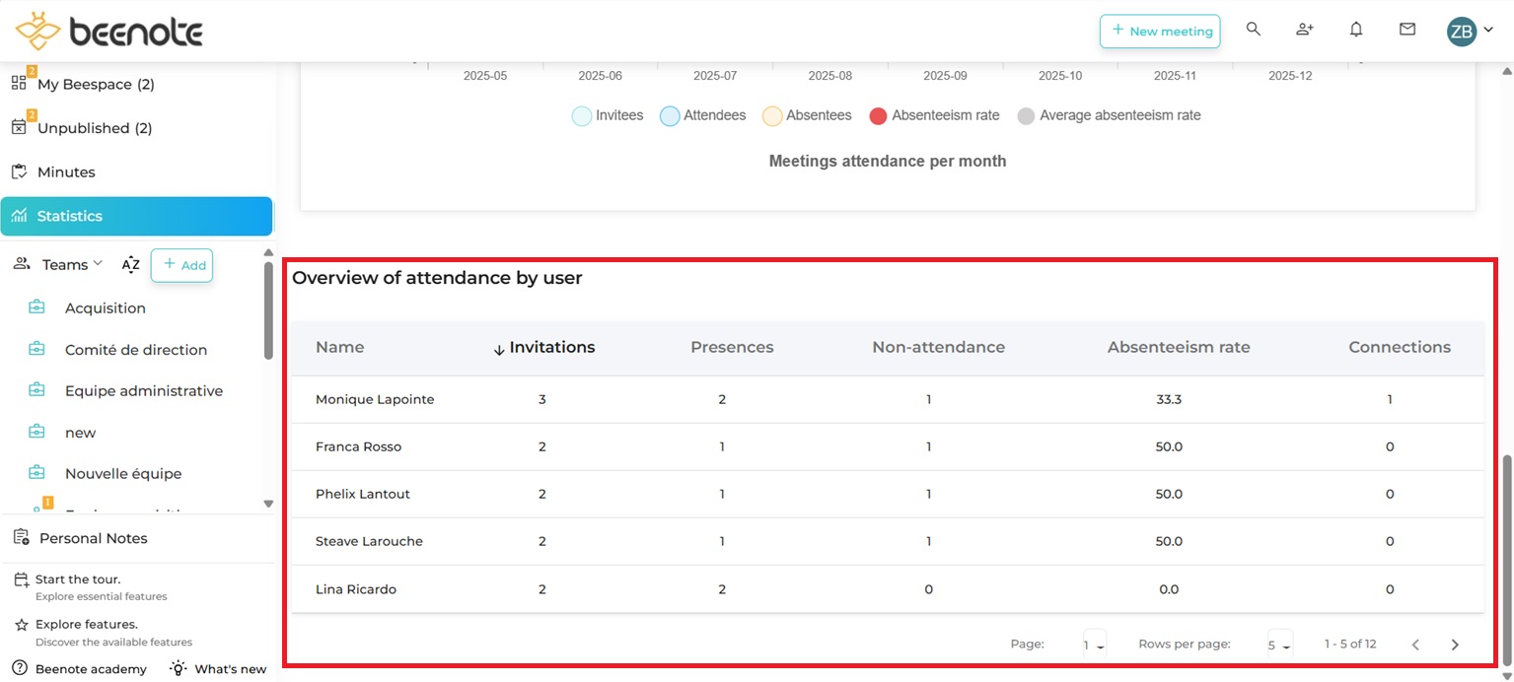
Task: Select the Comité de direction team
Action: point(136,350)
